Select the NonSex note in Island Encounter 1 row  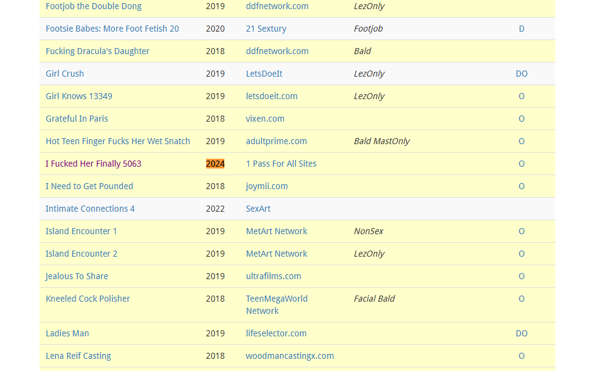pos(369,231)
